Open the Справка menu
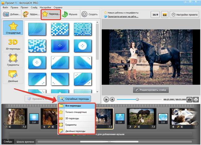The image size is (201, 145). pyautogui.click(x=58, y=7)
